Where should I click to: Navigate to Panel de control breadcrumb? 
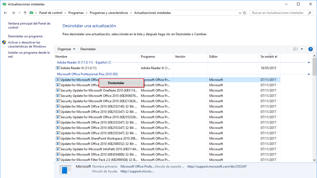pos(51,13)
